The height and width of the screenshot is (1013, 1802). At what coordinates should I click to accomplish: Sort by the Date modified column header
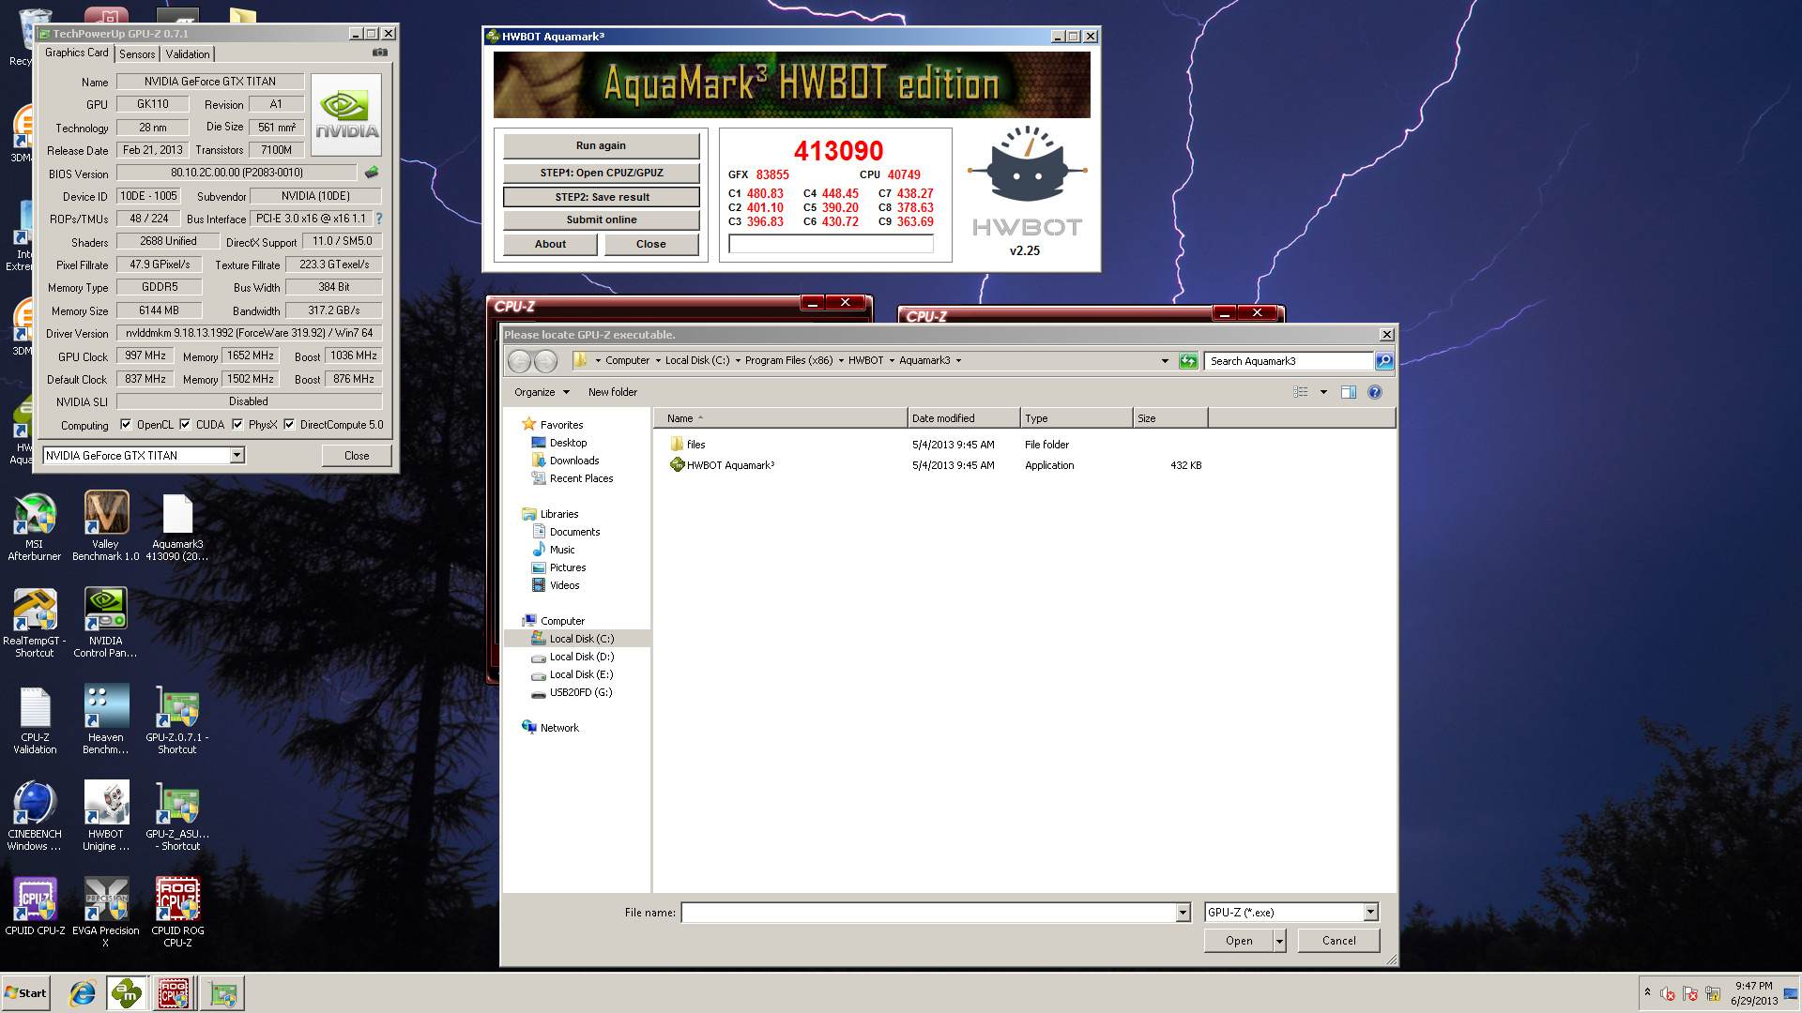point(963,418)
